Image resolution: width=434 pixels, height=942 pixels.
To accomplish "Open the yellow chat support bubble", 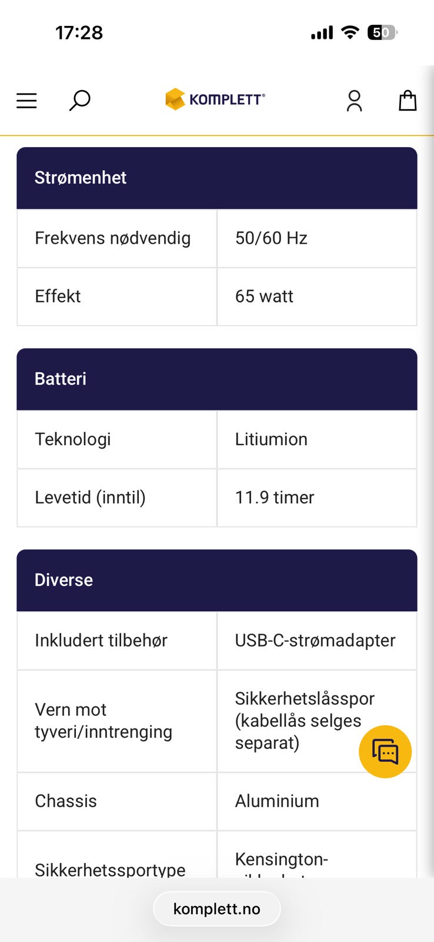I will tap(385, 752).
